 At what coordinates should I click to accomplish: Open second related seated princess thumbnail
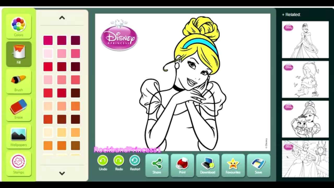pyautogui.click(x=305, y=79)
